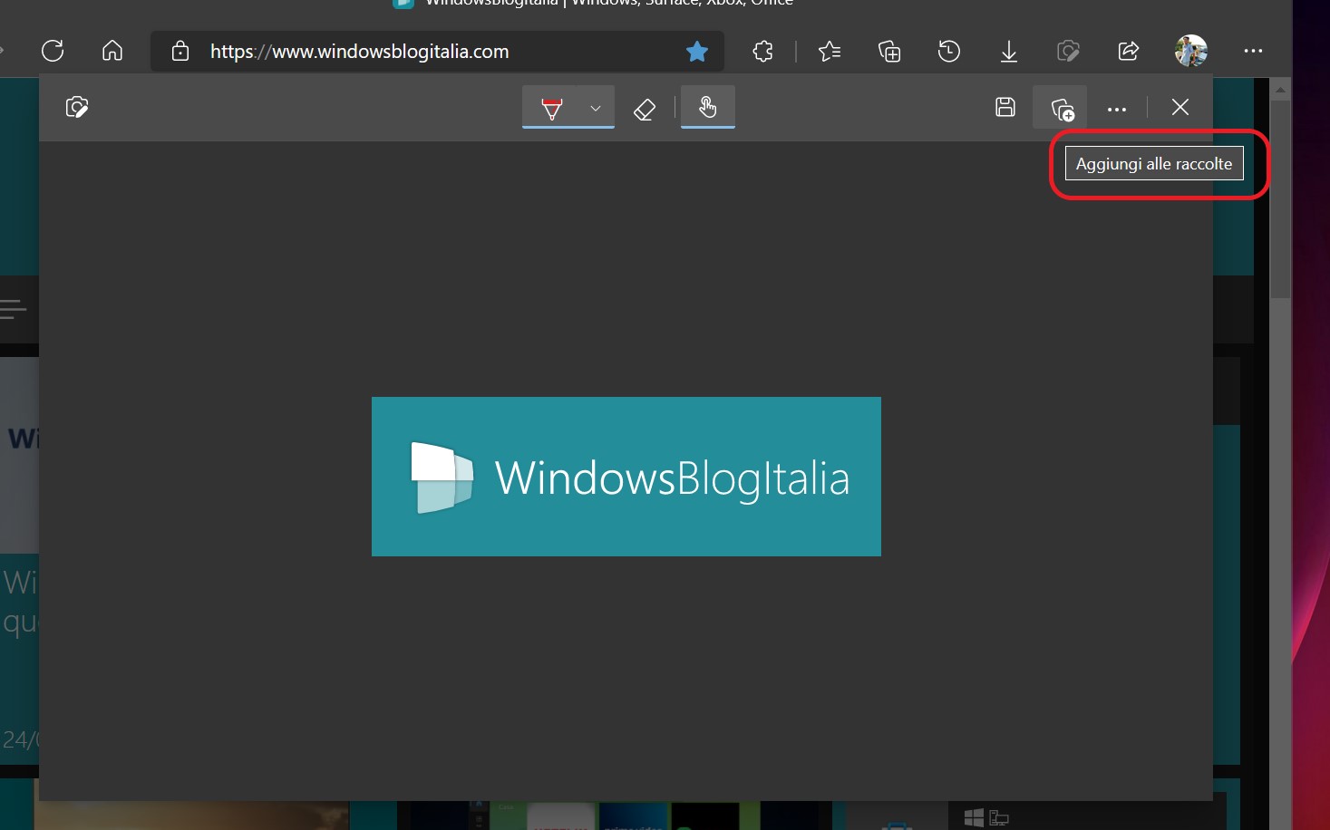
Task: Click the Share icon in browser toolbar
Action: pyautogui.click(x=1129, y=52)
